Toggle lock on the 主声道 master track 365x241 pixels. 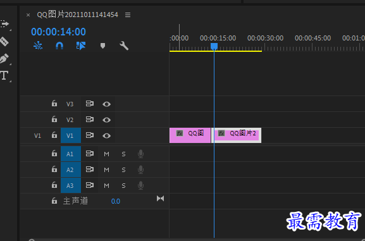54,201
